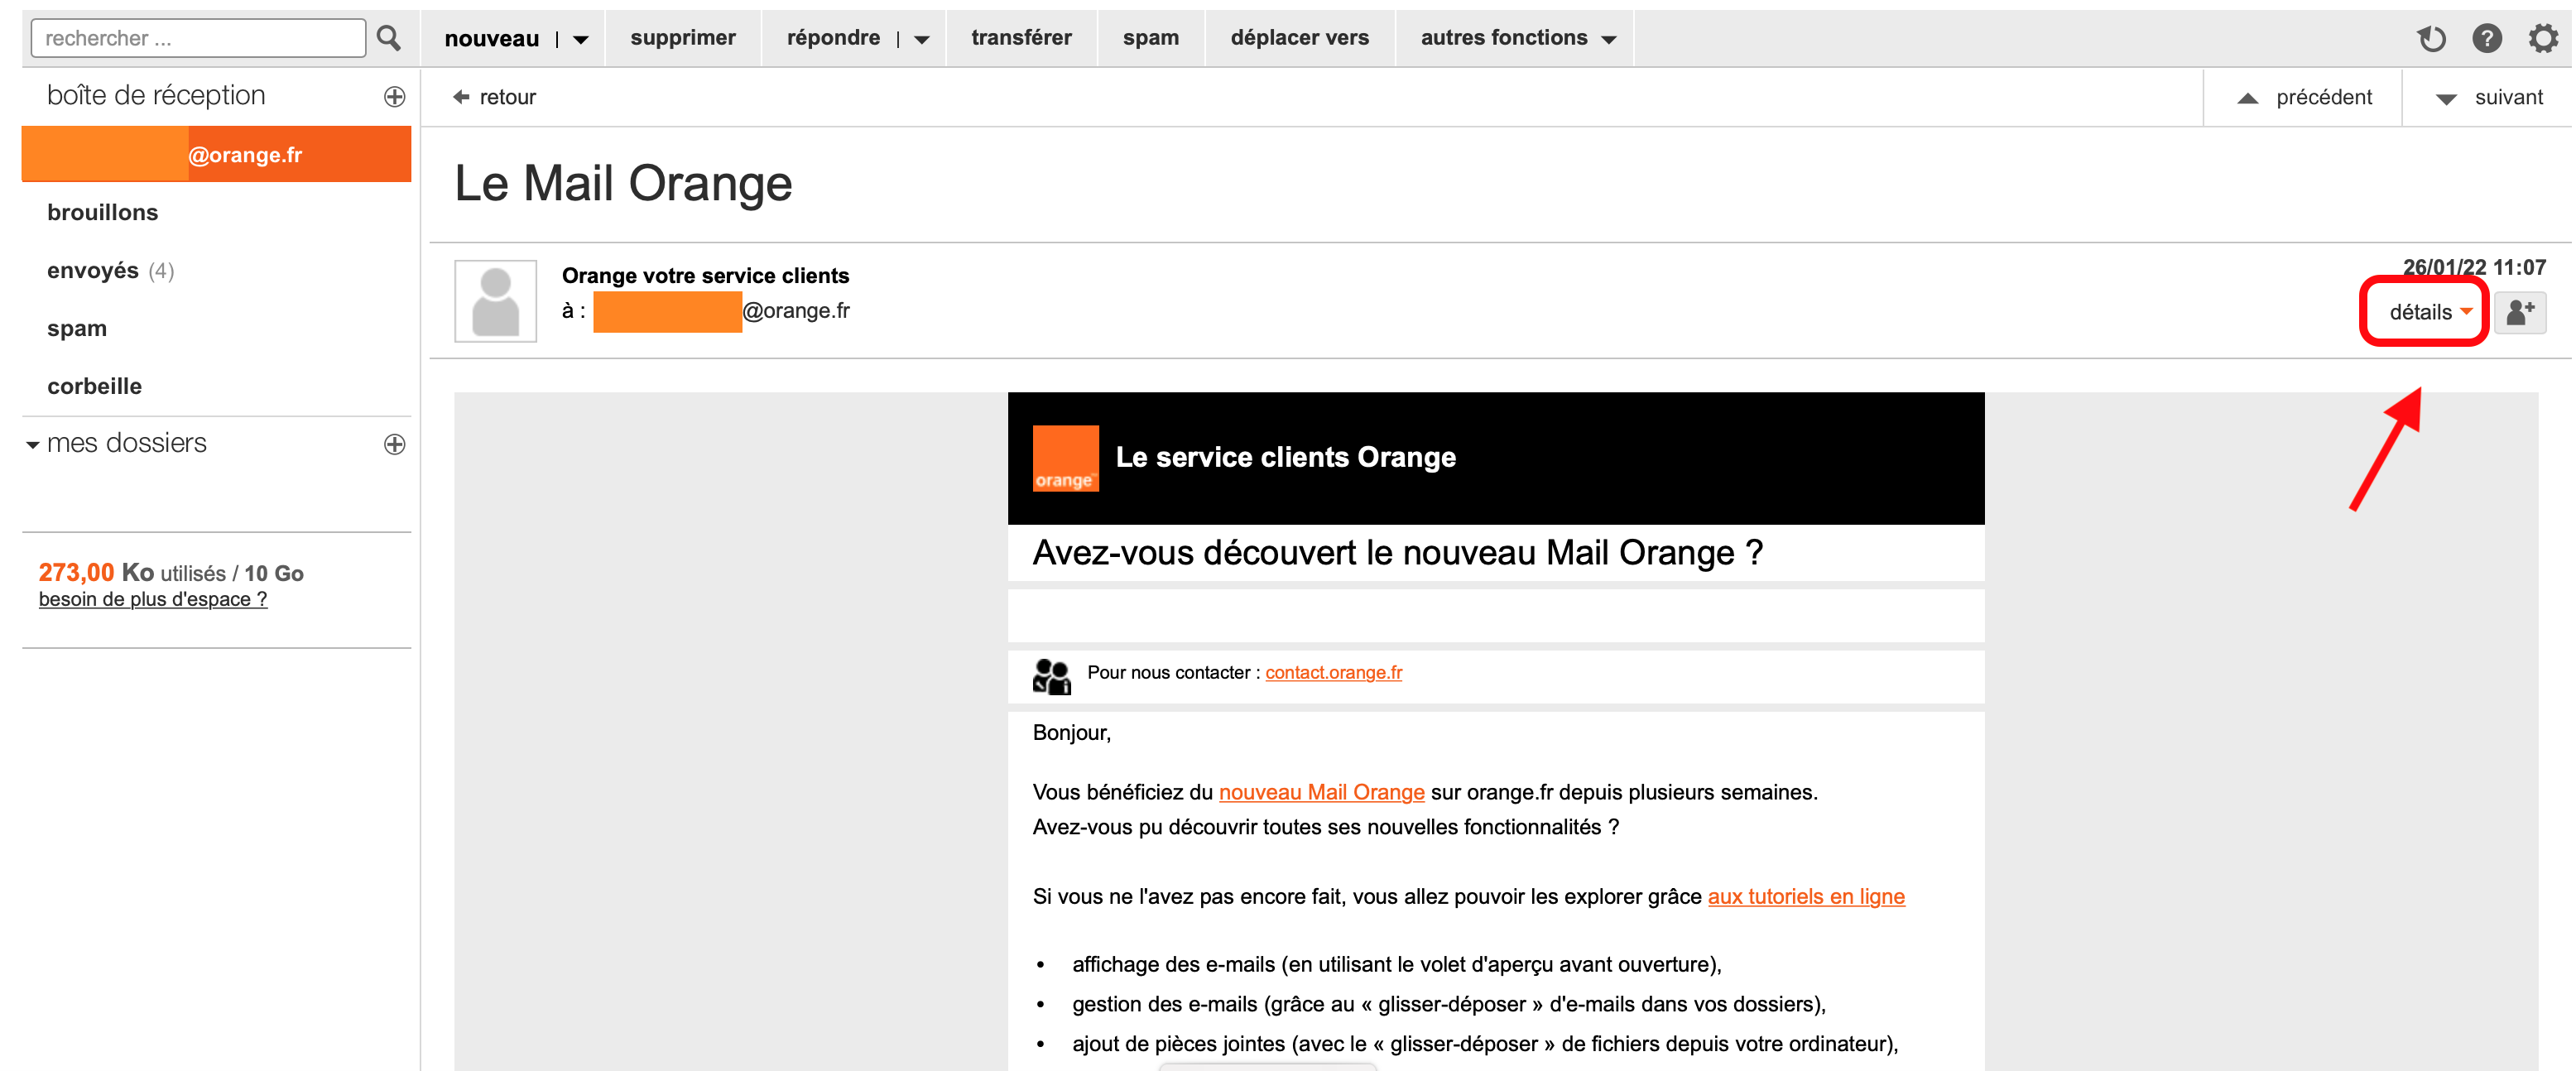Open the corbeille folder
The image size is (2576, 1071).
94,386
